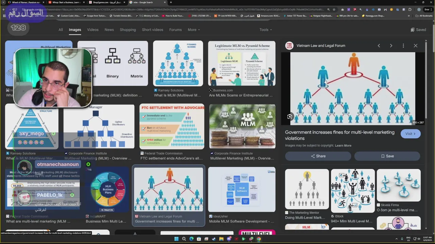Click the large preview image of MLM pyramid
Screen dimensions: 435x244
click(352, 88)
